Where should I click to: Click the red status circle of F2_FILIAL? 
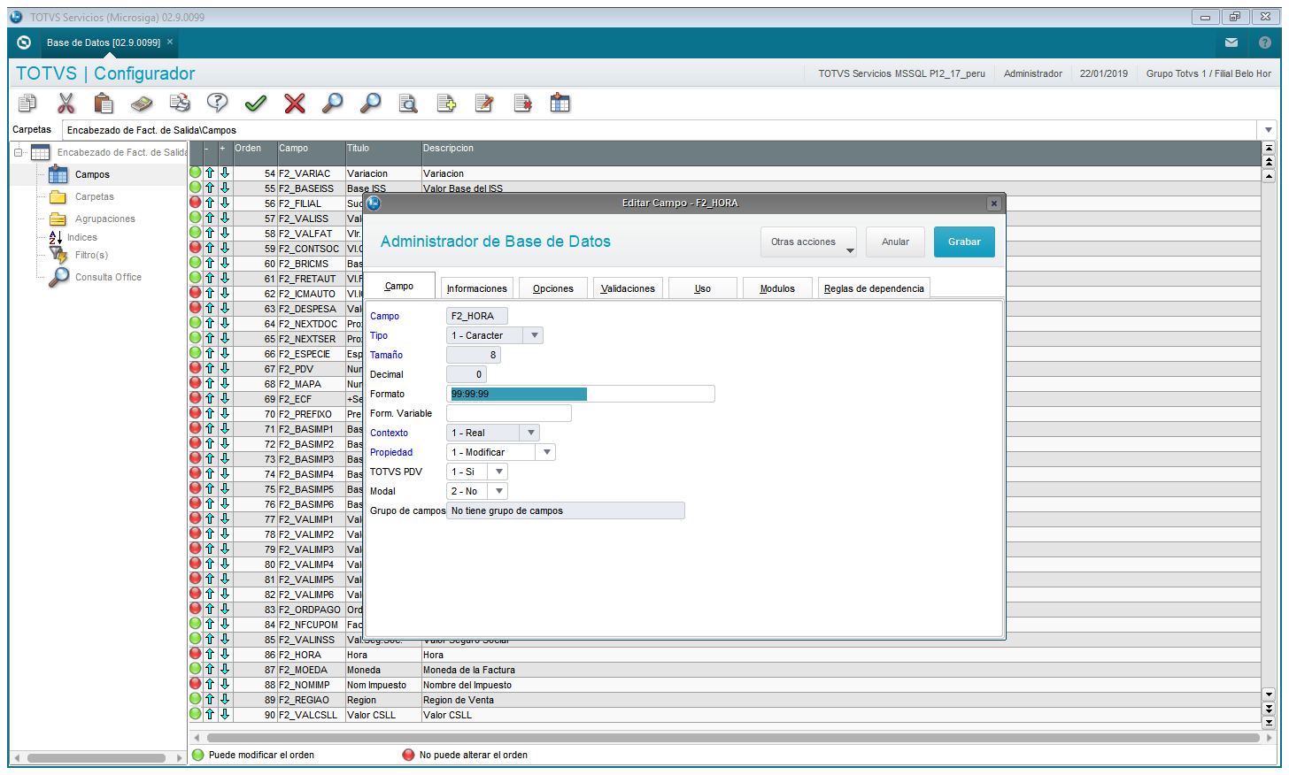196,203
